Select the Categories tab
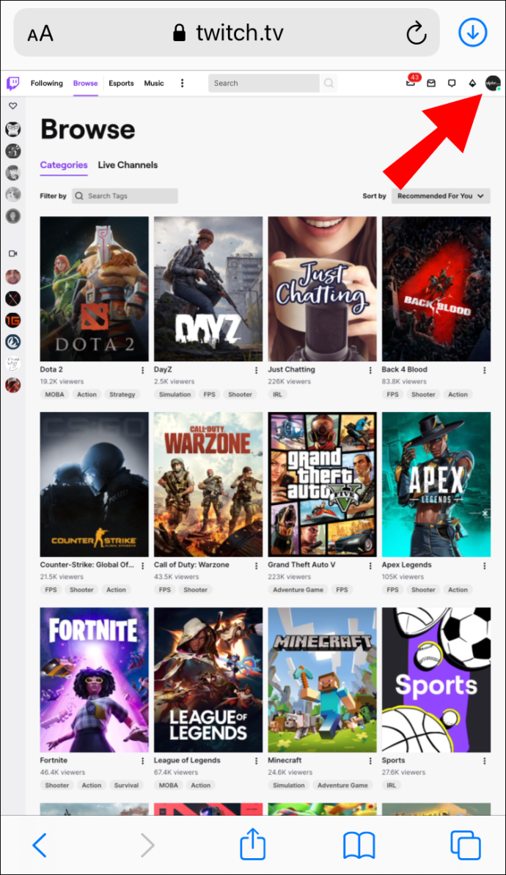The image size is (506, 875). point(64,165)
